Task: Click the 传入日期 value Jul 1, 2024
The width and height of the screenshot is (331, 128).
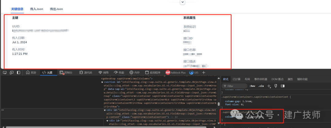Action: pyautogui.click(x=20, y=42)
